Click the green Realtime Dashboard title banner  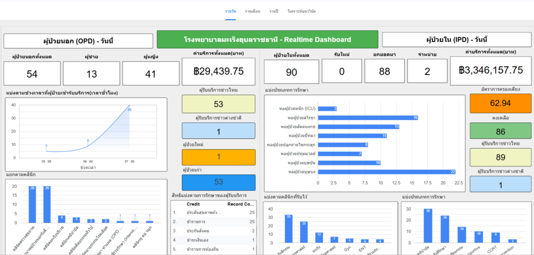click(x=267, y=40)
